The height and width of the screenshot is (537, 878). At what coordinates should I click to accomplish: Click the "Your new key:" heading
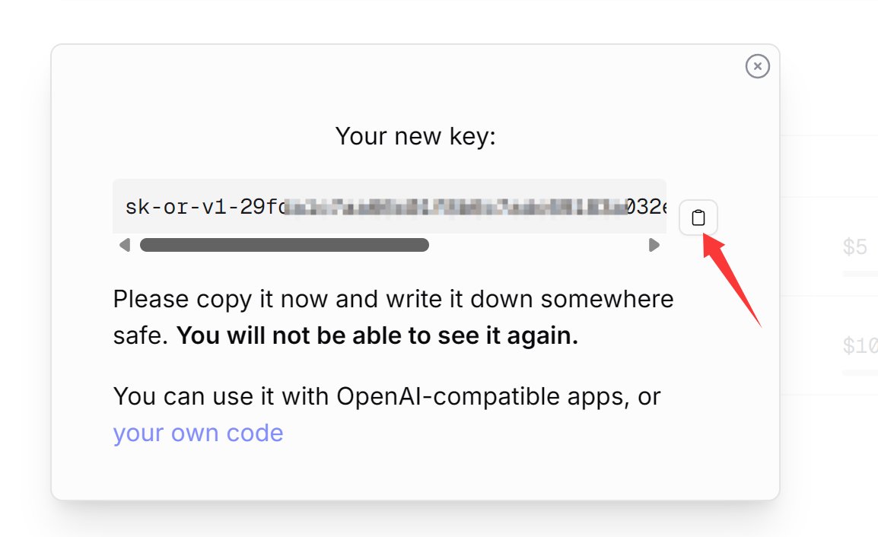pyautogui.click(x=415, y=136)
